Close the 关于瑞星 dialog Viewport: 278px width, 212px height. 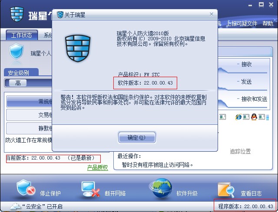pyautogui.click(x=212, y=14)
